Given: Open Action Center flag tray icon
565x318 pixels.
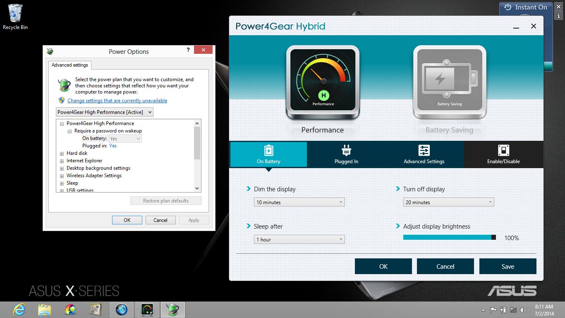Looking at the screenshot, I should tap(493, 310).
